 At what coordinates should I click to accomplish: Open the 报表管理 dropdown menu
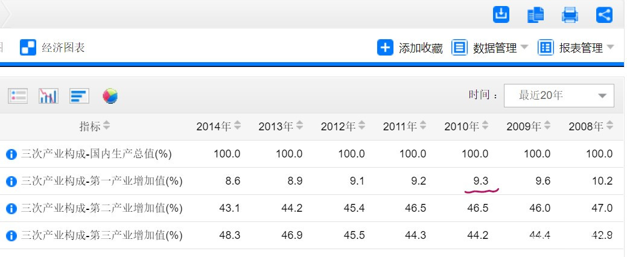pos(610,48)
